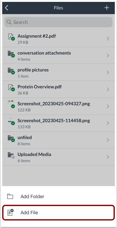Open the Assignment #2.pdf chevron
The image size is (117, 228).
[108, 39]
